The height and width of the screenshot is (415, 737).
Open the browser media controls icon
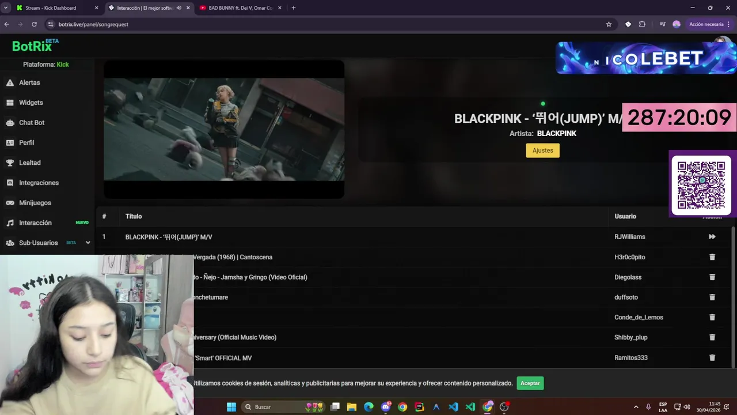[x=663, y=24]
